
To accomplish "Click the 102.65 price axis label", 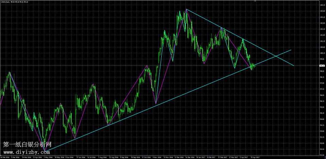I will [x=322, y=23].
